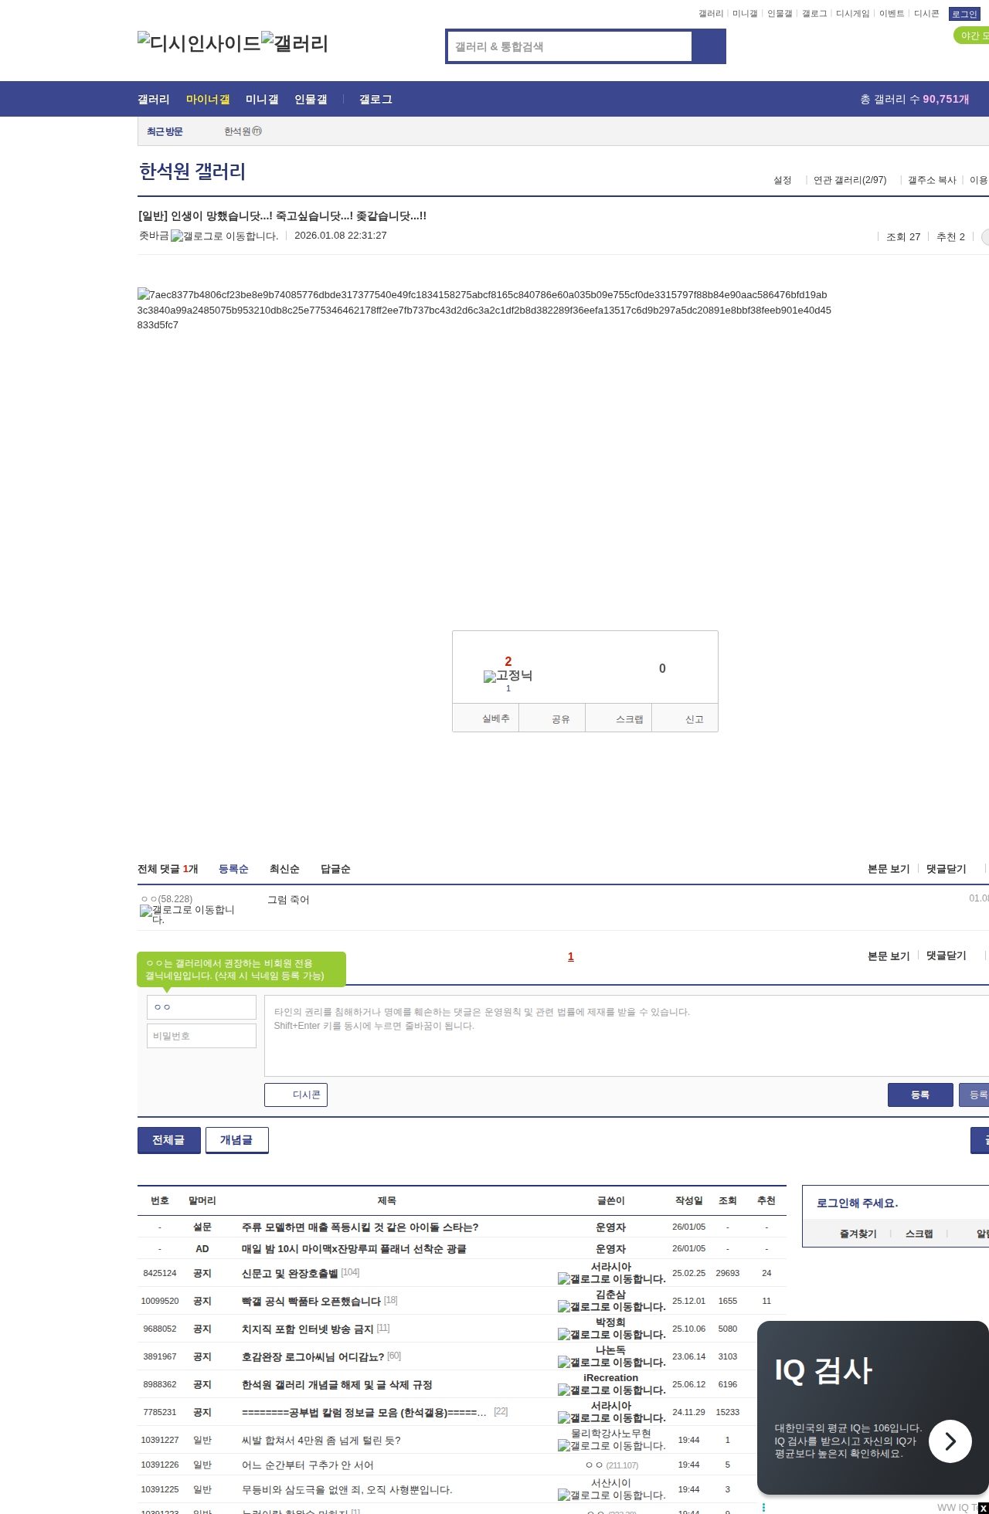Image resolution: width=989 pixels, height=1514 pixels.
Task: Open post 빡갤 공식 빡품타 오픈했습니다
Action: [311, 1301]
